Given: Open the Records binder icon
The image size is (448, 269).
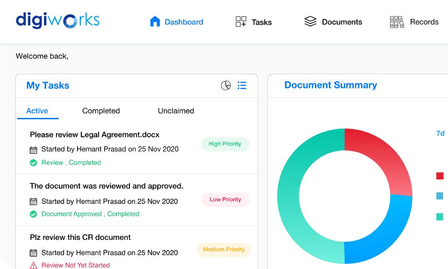Looking at the screenshot, I should (x=396, y=21).
